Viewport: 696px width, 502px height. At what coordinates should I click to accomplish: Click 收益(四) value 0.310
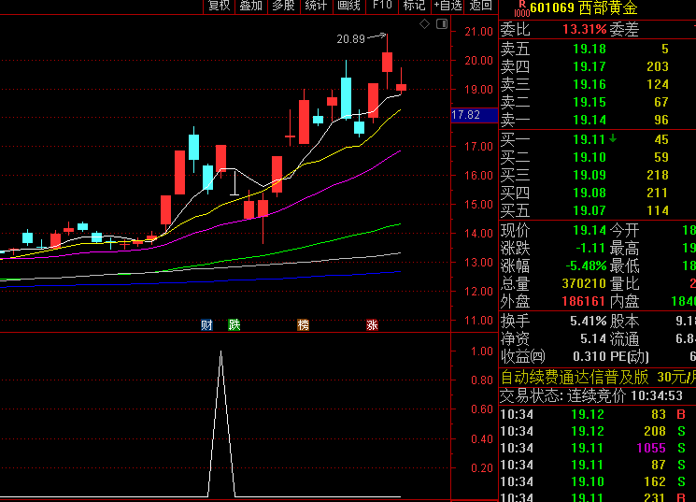pyautogui.click(x=589, y=356)
